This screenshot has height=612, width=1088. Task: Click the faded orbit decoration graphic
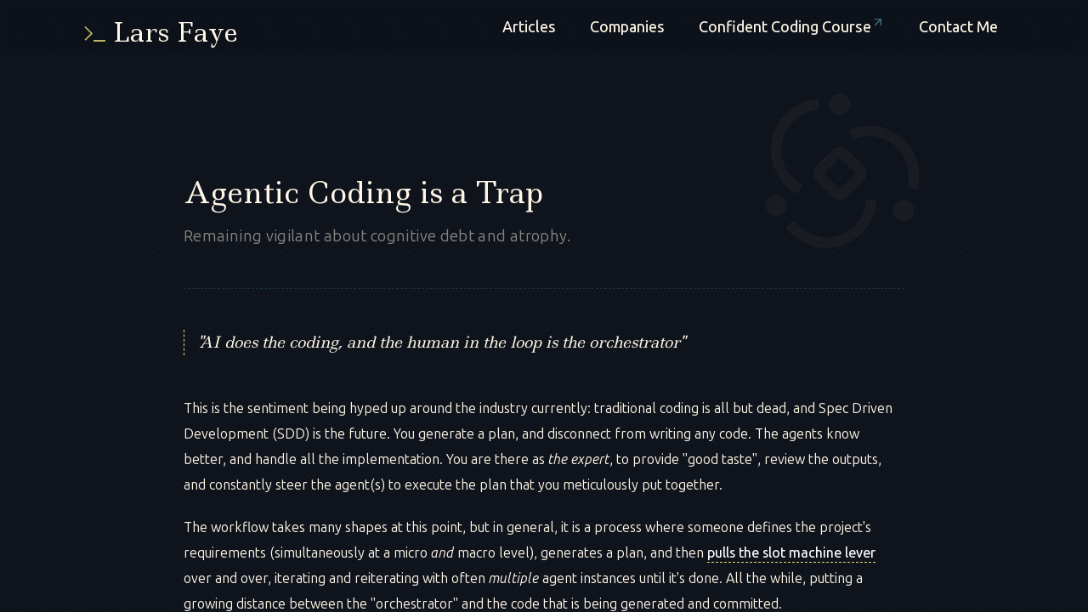841,171
